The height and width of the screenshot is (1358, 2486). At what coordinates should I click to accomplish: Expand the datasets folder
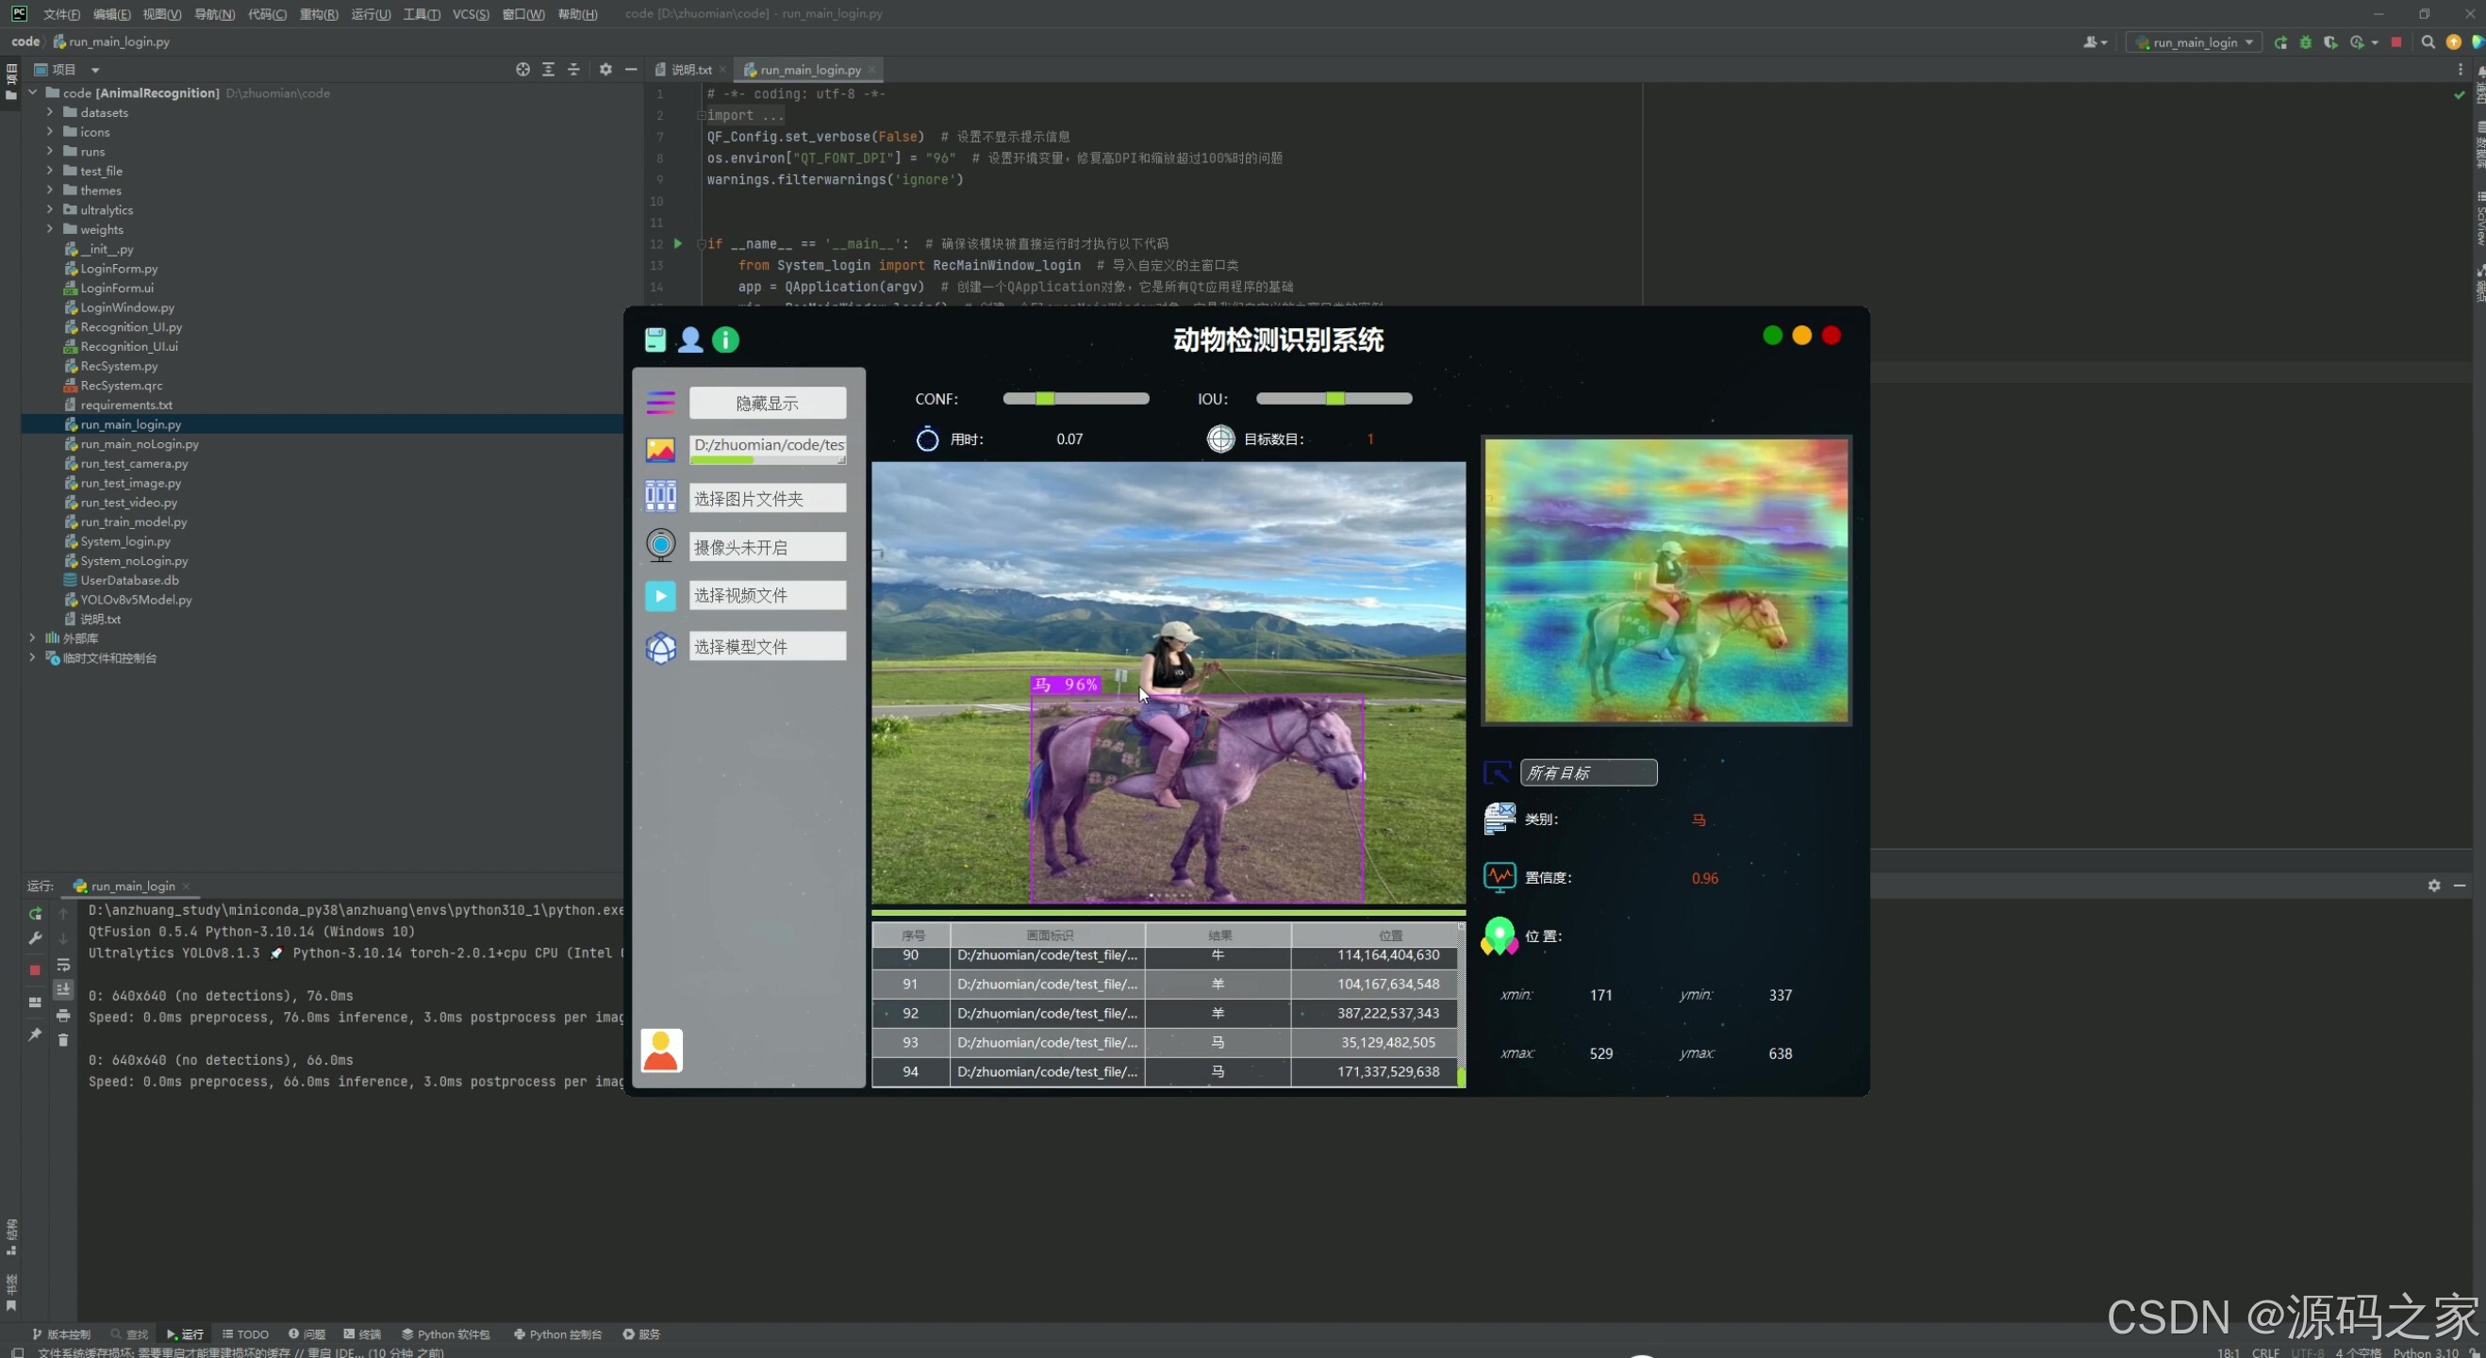[x=50, y=112]
